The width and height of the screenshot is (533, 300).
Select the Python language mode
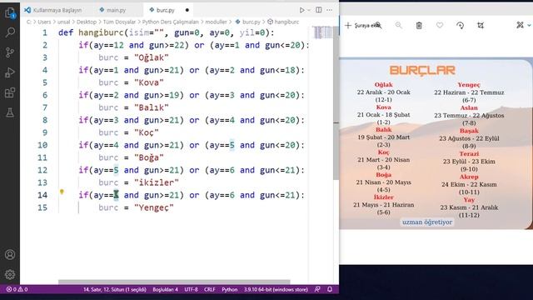230,289
